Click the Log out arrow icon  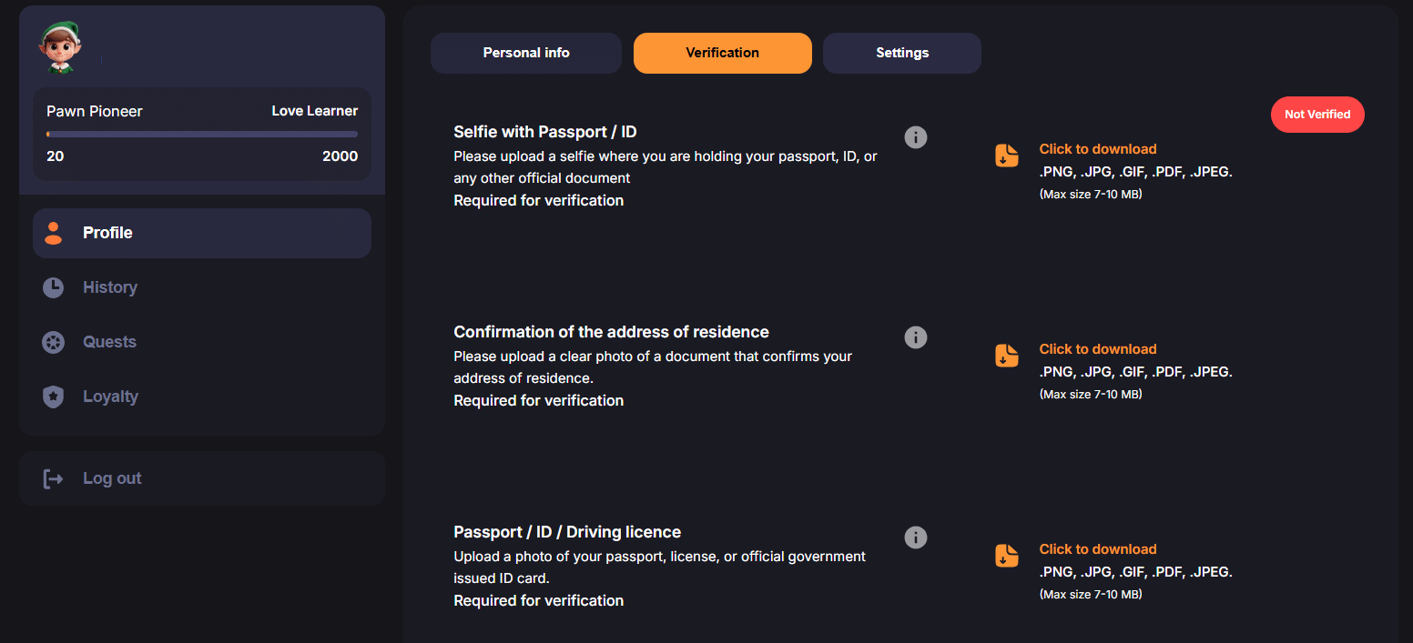[54, 478]
